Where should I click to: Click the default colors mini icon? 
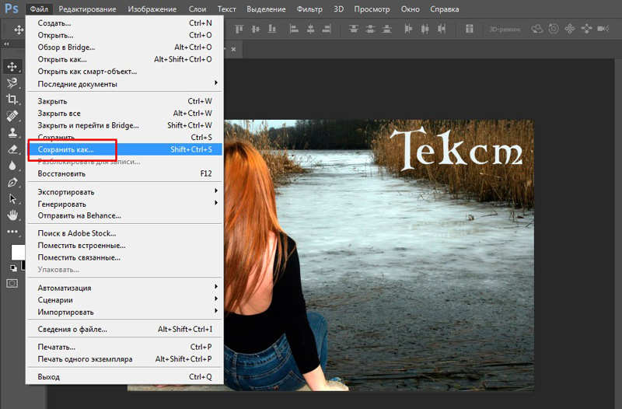tap(13, 268)
